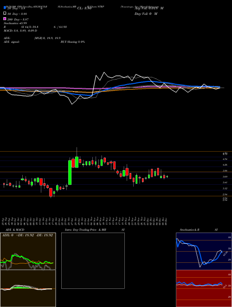Click the 'Stochastics: 45.99' readout
Screen dimensions: 232x307
(x=15, y=23)
